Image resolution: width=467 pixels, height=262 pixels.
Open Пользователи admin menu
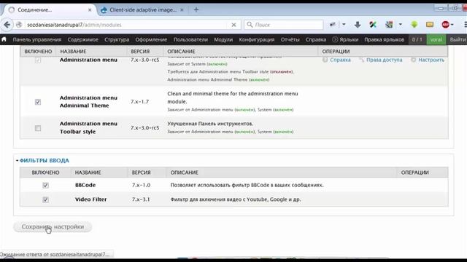click(190, 39)
